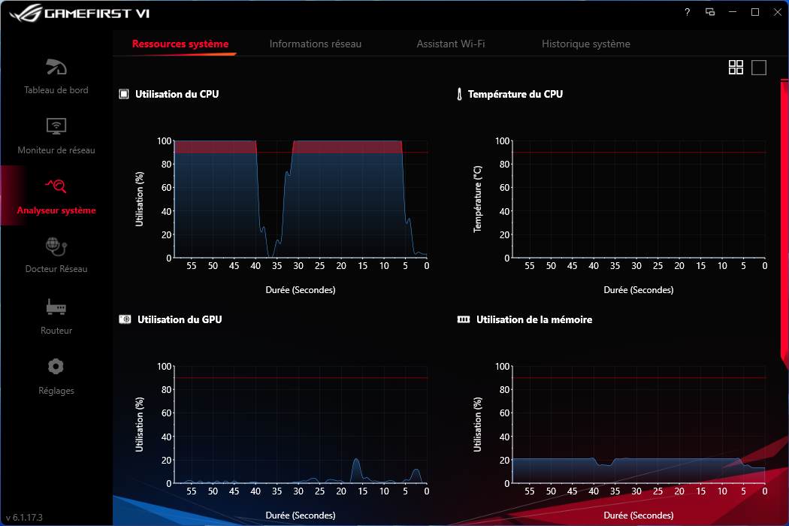Viewport: 789px width, 526px height.
Task: Click the version number v 6.1.17.3
Action: tap(24, 518)
